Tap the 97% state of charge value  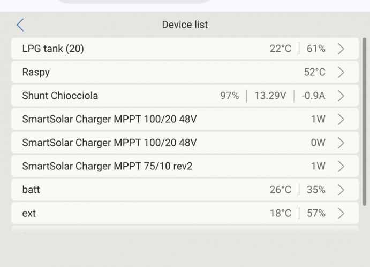click(229, 96)
